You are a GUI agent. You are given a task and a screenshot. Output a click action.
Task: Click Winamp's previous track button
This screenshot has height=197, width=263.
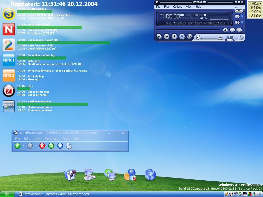click(159, 36)
